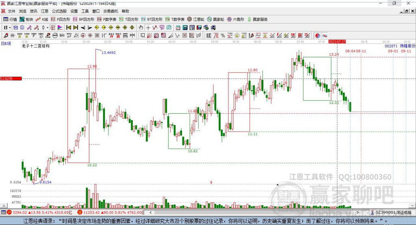
Task: Click the stock code 002871
Action: coord(391,46)
